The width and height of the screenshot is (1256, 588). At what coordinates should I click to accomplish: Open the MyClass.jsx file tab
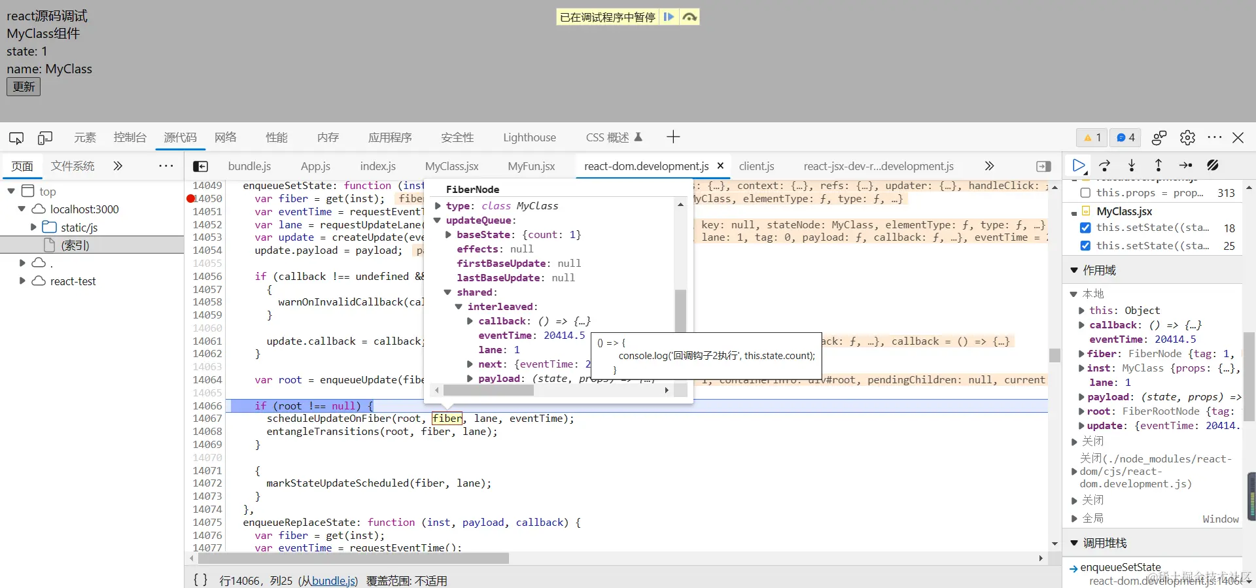[451, 166]
